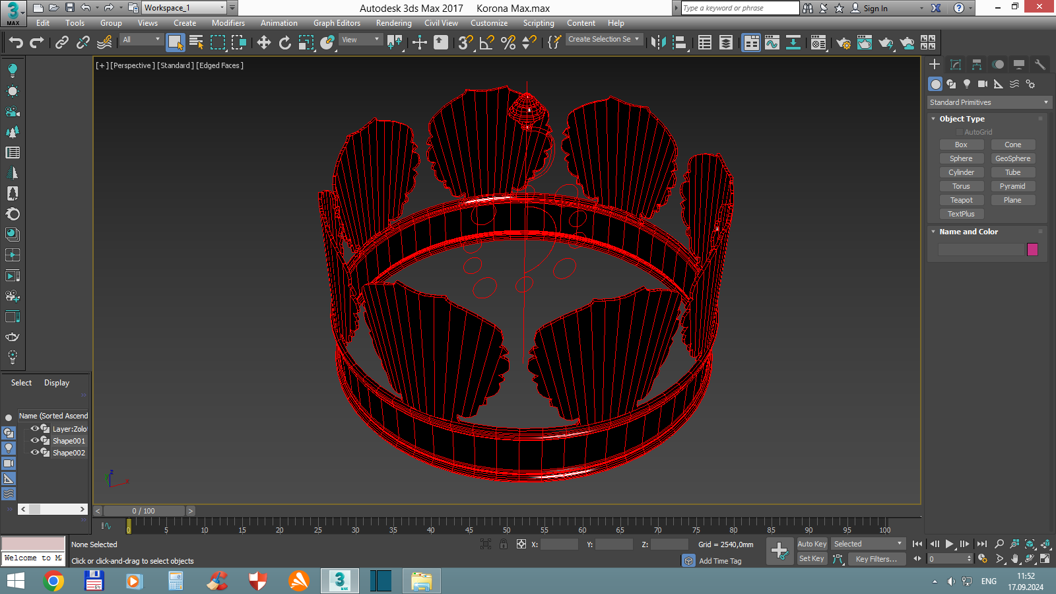Open the Utilities panel wrench icon
Image resolution: width=1056 pixels, height=594 pixels.
[1040, 64]
